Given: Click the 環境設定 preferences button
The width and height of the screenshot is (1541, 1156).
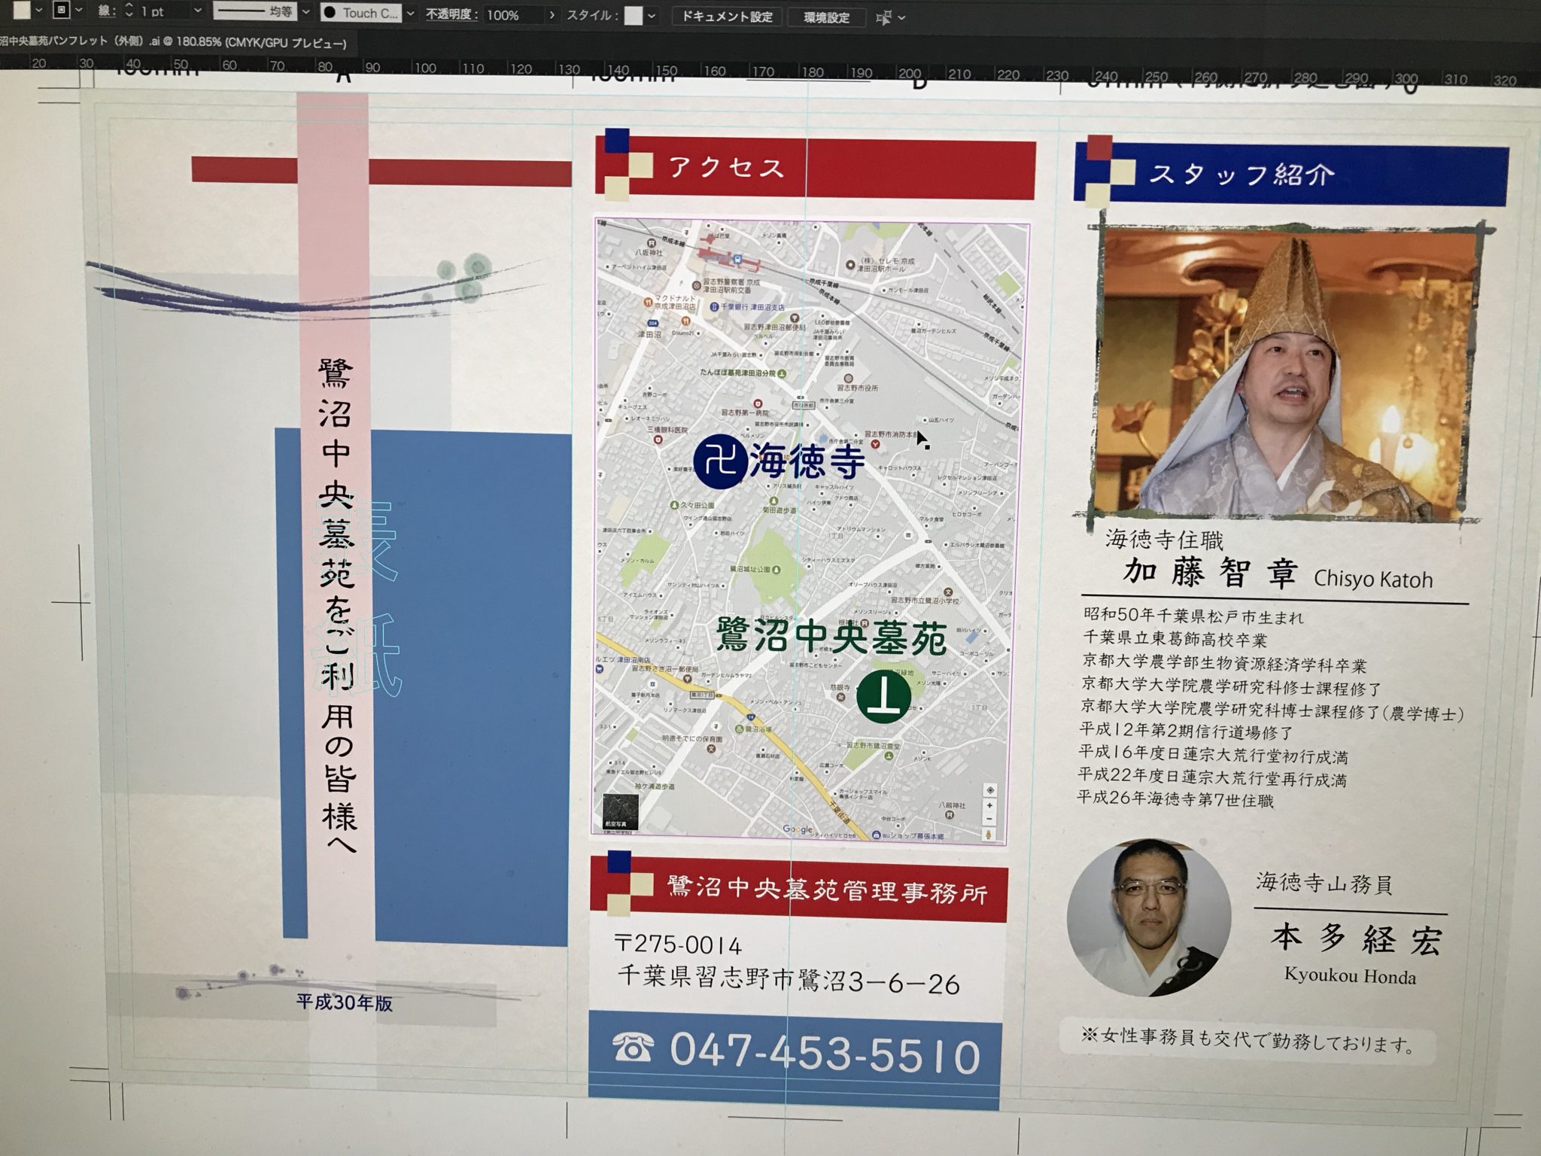Looking at the screenshot, I should click(x=826, y=17).
